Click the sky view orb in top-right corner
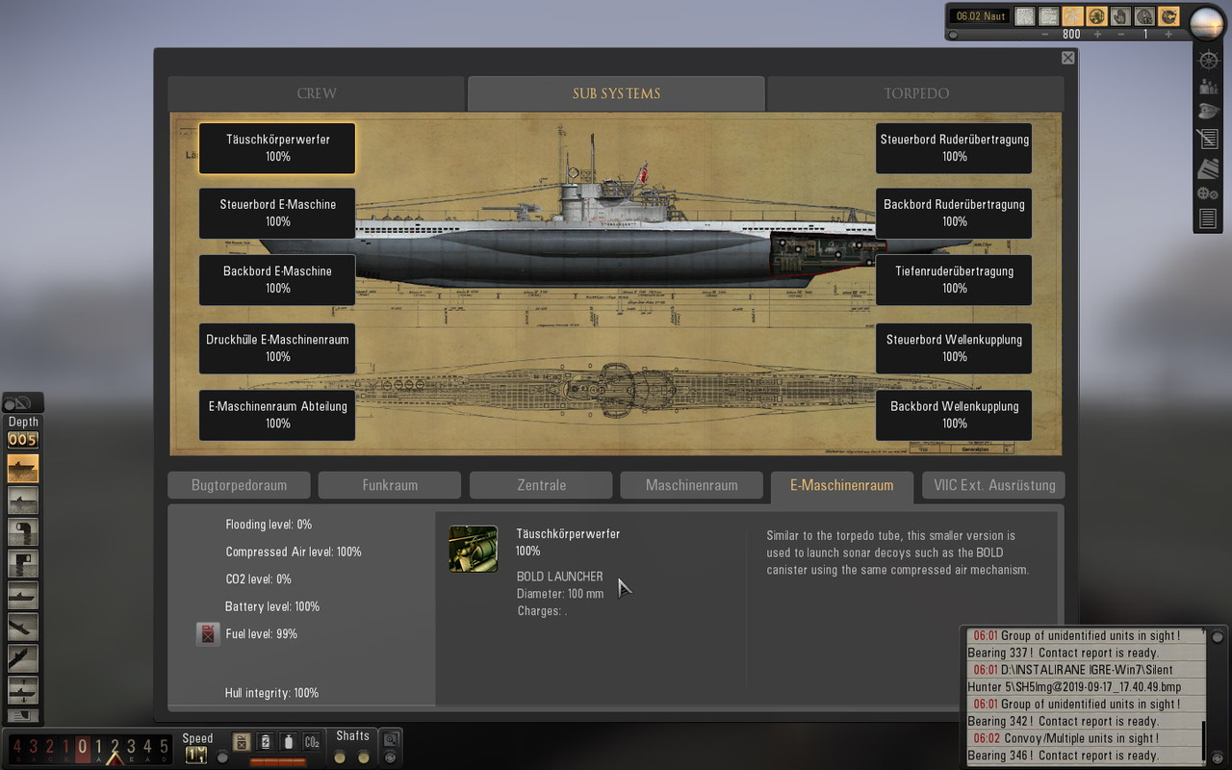The image size is (1232, 770). (1207, 22)
